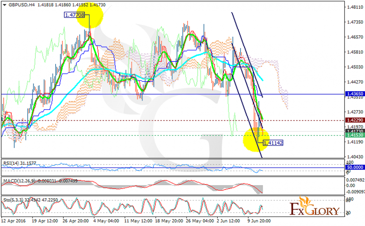
Task: Click the 11 May 12:00 date label
Action: point(138,221)
